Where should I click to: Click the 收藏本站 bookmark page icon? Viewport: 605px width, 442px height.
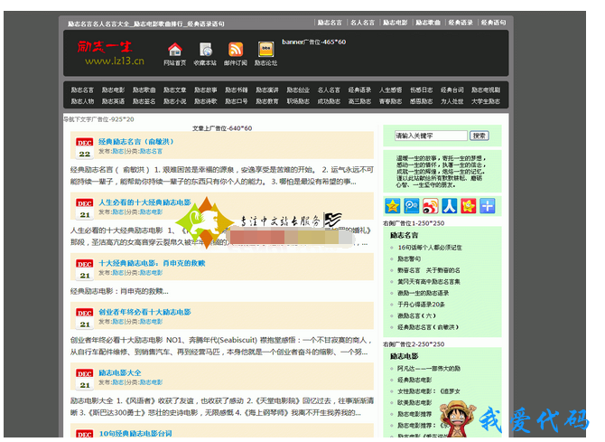click(x=206, y=50)
